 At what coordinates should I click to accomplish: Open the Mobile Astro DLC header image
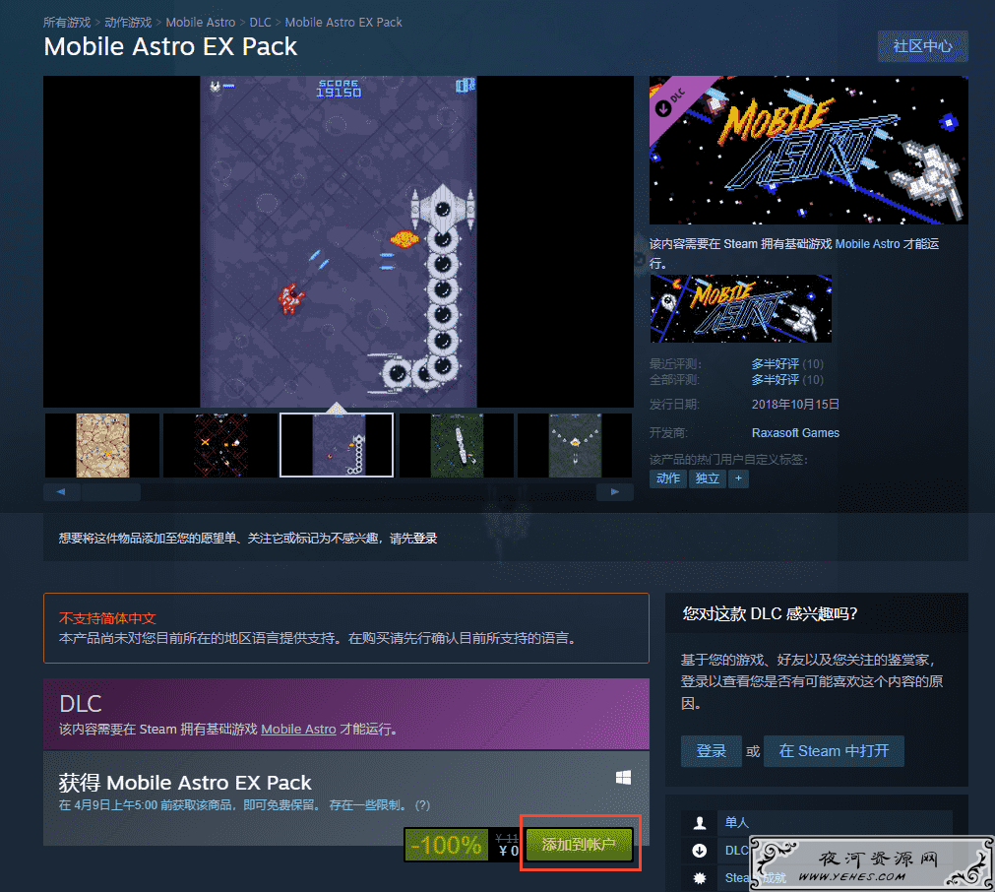click(808, 150)
